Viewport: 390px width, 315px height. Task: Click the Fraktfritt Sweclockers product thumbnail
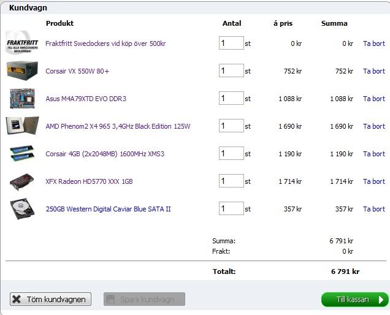click(x=22, y=44)
